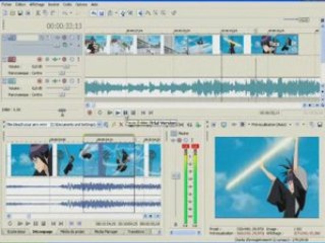This screenshot has width=325, height=243.
Task: Click the Cut toolbar icon
Action: (x=38, y=13)
